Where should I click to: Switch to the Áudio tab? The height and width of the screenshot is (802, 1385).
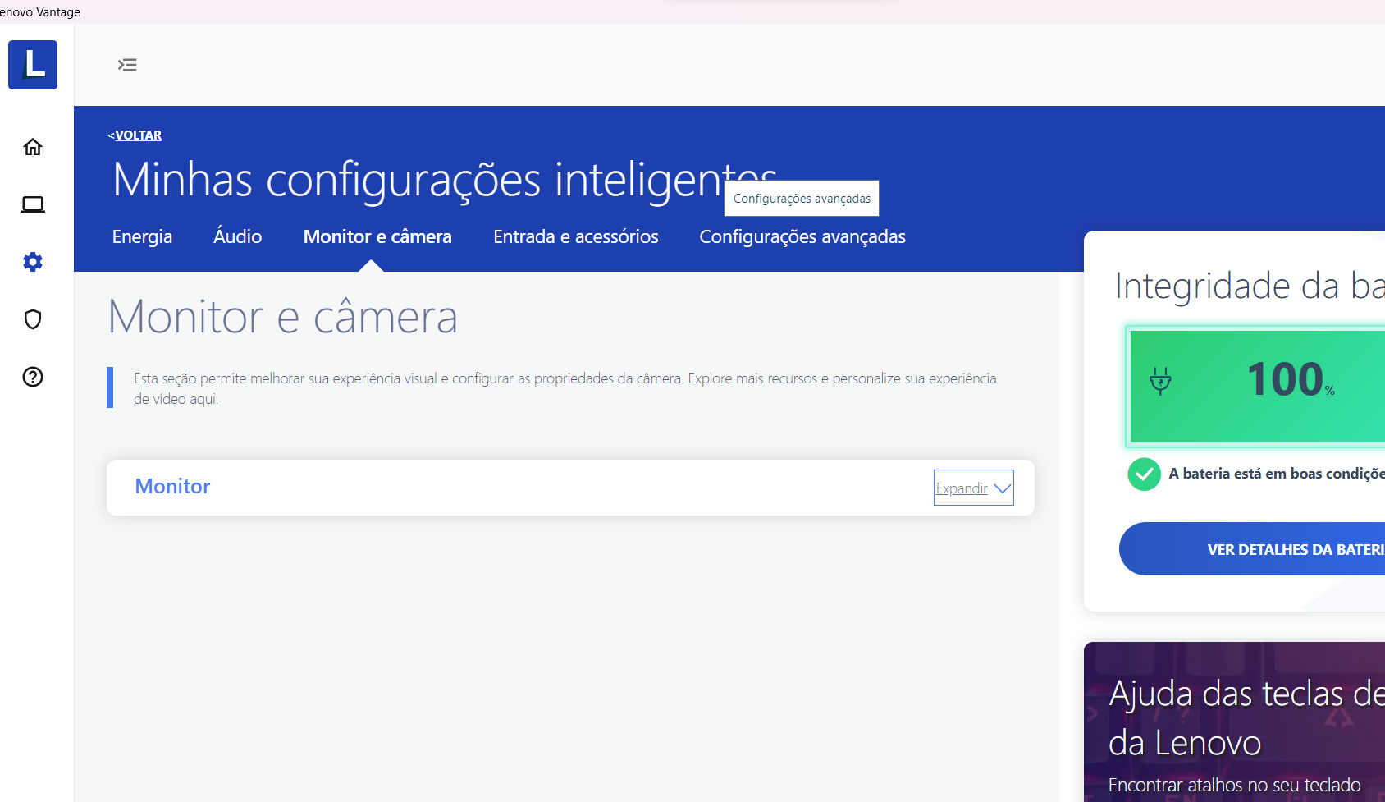[x=238, y=236]
